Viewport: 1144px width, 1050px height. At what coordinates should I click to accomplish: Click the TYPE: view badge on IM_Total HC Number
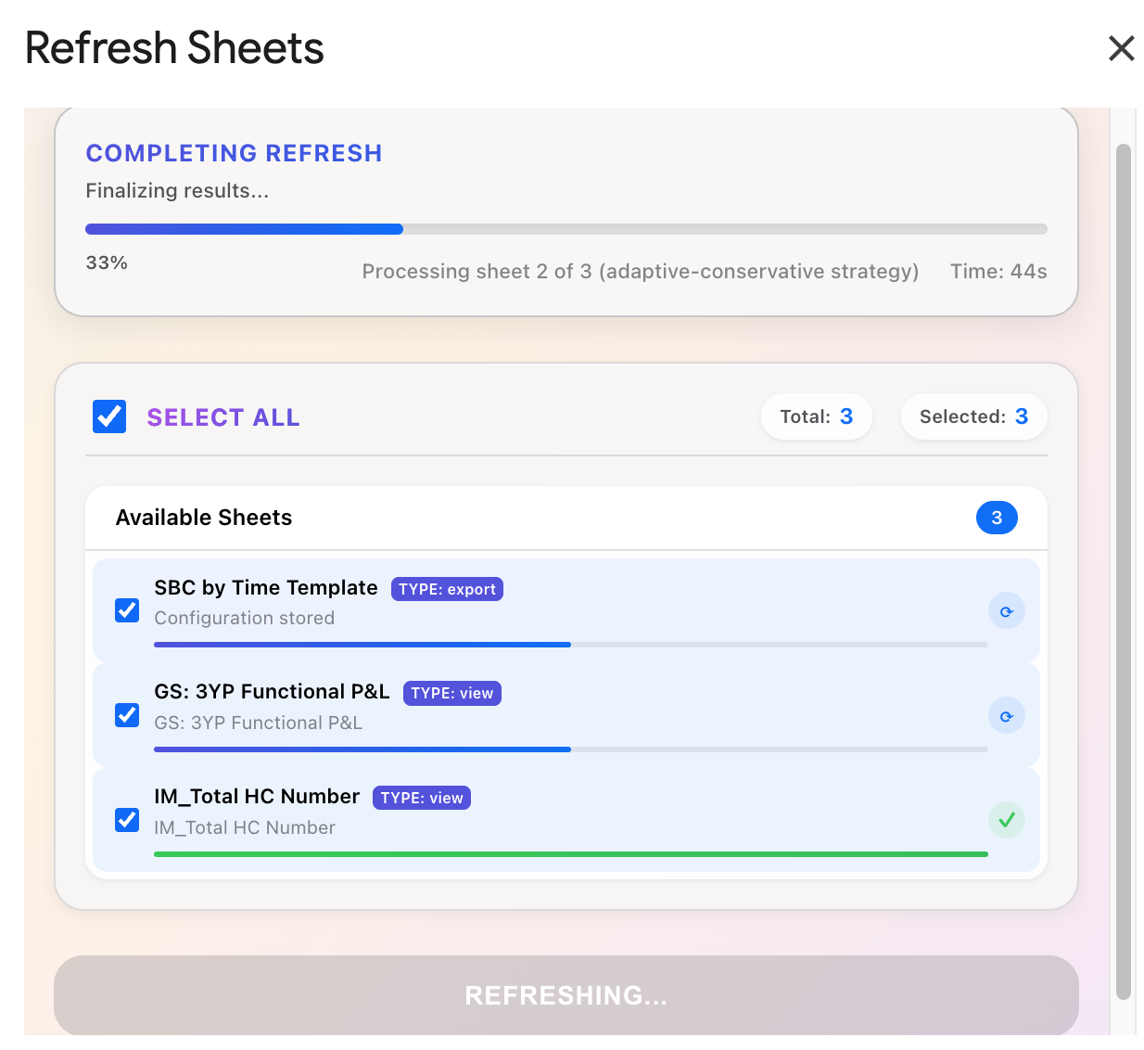tap(421, 797)
